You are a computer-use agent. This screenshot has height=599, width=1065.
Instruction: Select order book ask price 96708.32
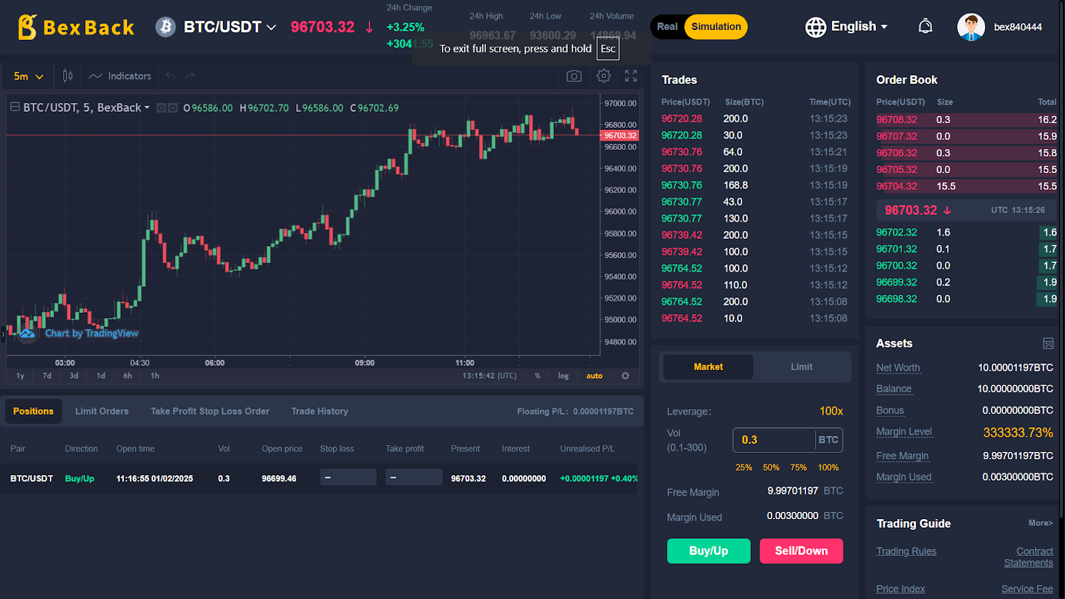click(x=897, y=120)
